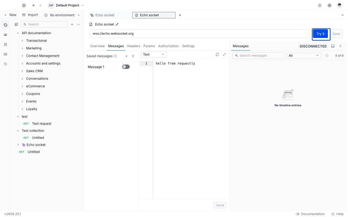Switch theme with the sun icon
The width and height of the screenshot is (348, 217).
[320, 5]
